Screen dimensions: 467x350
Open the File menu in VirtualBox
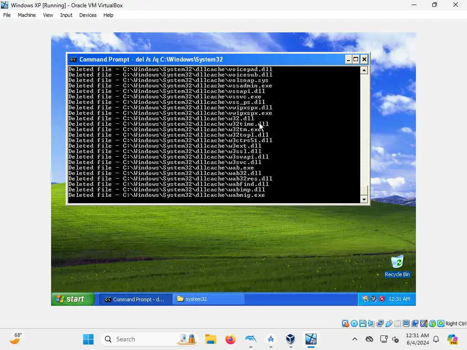tap(7, 15)
